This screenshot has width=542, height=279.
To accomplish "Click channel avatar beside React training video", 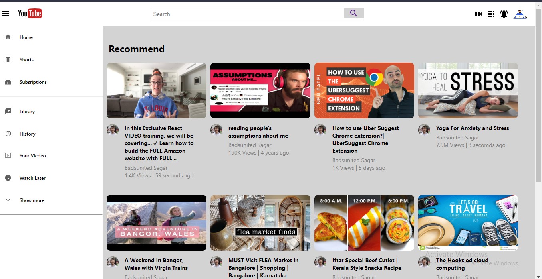I will point(113,130).
